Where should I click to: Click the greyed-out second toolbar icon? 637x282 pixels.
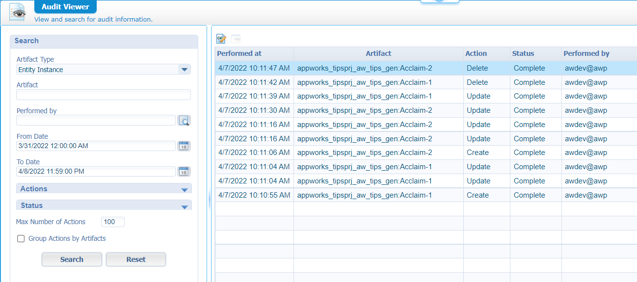[x=236, y=39]
